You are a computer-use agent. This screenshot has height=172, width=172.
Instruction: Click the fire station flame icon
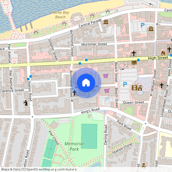(x=163, y=53)
